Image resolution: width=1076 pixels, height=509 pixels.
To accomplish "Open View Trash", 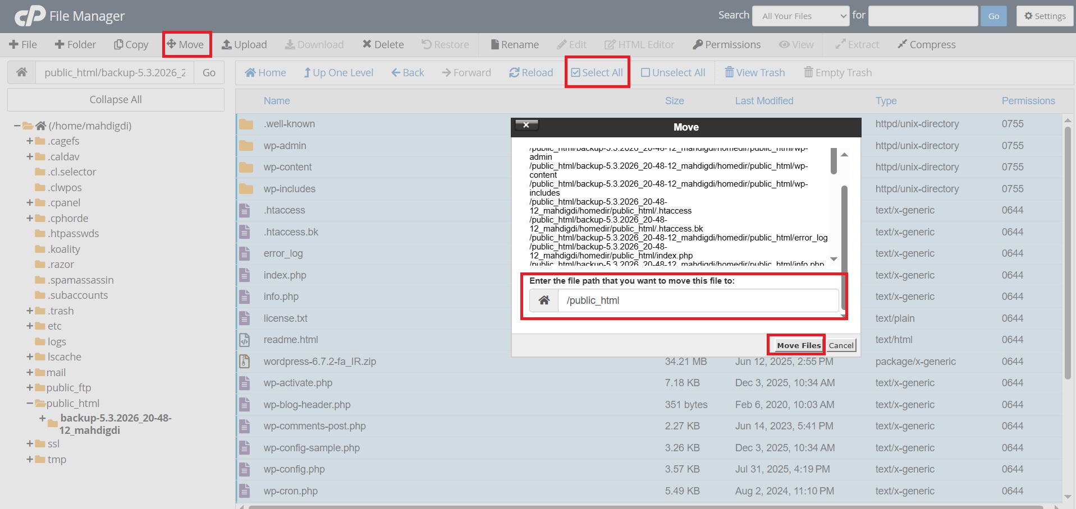I will pyautogui.click(x=755, y=72).
